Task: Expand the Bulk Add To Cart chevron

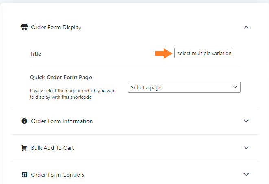Action: pos(246,148)
